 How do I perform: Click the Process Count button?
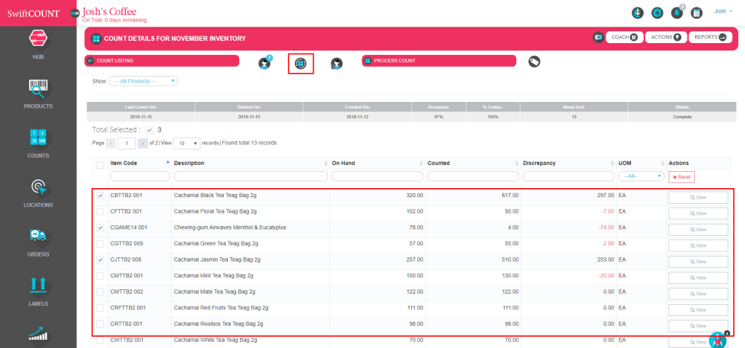(439, 61)
